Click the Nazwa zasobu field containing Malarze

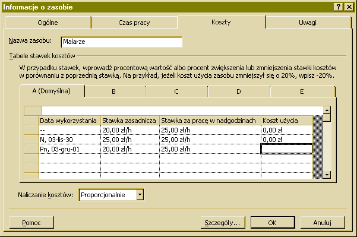[x=122, y=42]
